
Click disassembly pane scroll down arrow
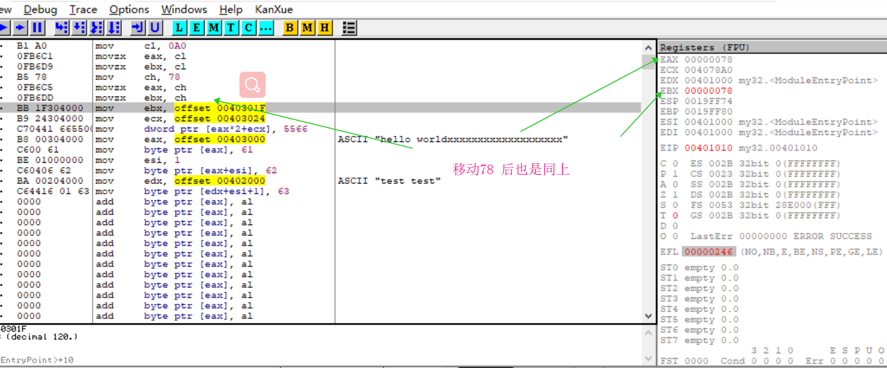(648, 316)
